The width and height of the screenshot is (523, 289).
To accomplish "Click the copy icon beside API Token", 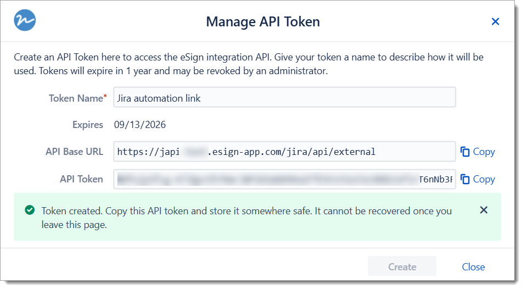I will coord(465,179).
